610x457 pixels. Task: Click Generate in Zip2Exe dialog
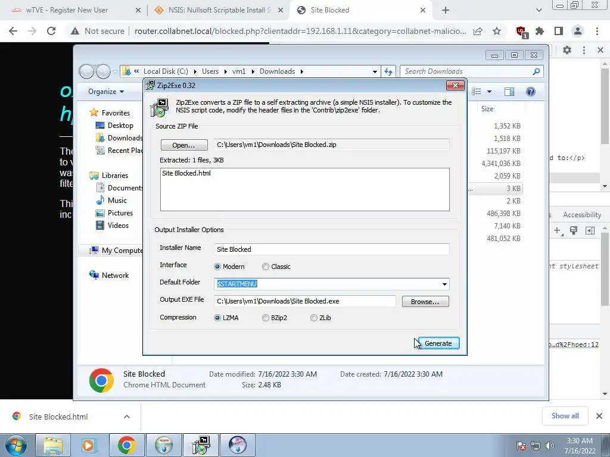point(438,343)
